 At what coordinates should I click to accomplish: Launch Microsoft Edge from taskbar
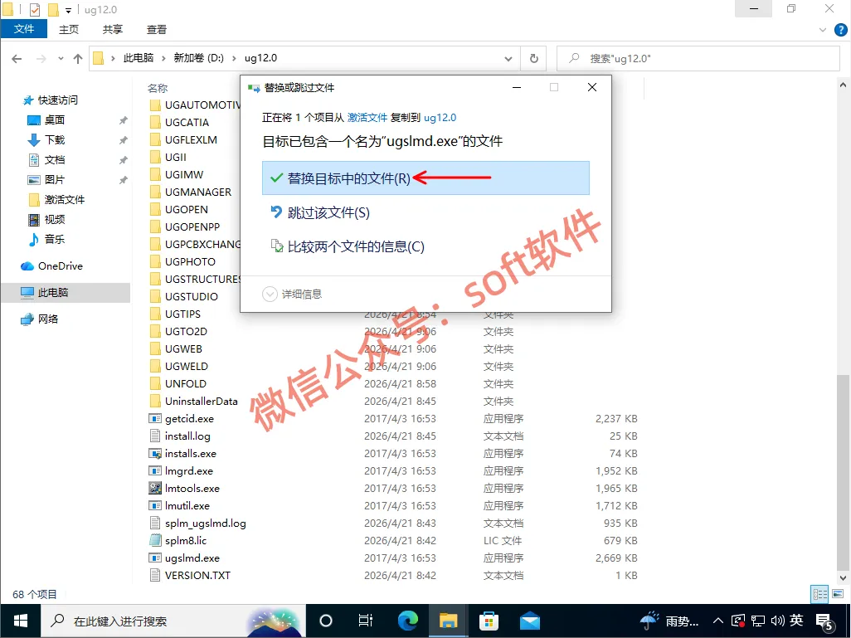407,621
